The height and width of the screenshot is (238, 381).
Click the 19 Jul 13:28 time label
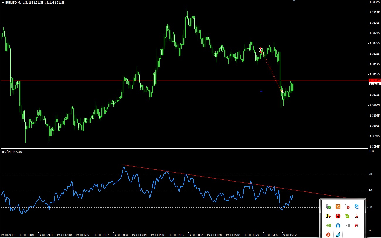121,235
